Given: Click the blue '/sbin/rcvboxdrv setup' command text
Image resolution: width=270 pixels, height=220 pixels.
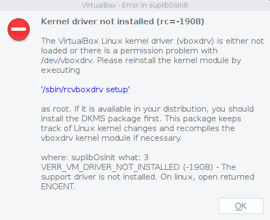Looking at the screenshot, I should 85,90.
